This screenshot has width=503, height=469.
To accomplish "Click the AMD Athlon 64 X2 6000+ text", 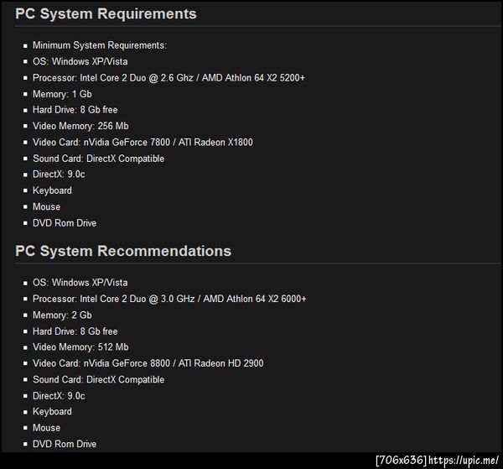I will (255, 299).
